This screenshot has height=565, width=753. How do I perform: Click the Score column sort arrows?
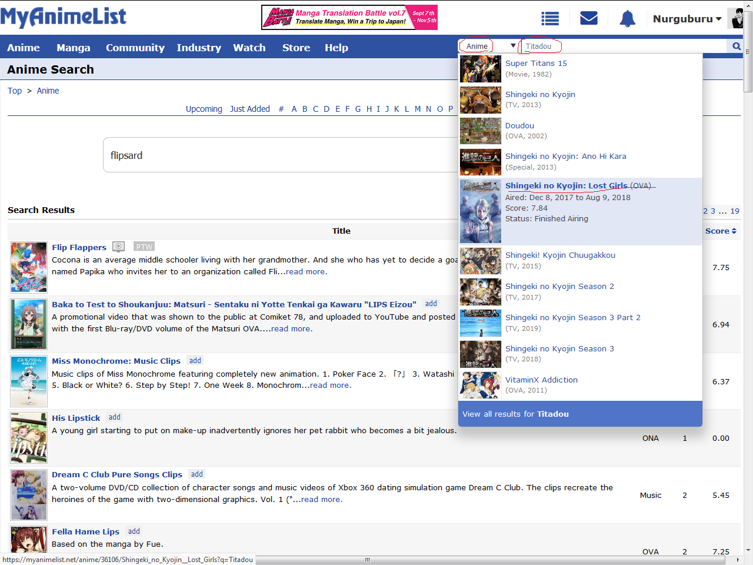coord(734,231)
